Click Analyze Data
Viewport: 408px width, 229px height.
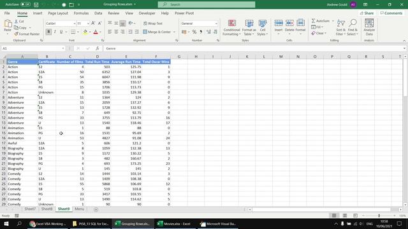coord(369,27)
